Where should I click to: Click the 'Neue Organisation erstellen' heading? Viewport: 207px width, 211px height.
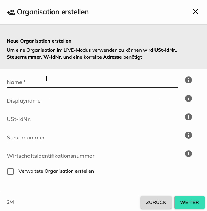39,41
